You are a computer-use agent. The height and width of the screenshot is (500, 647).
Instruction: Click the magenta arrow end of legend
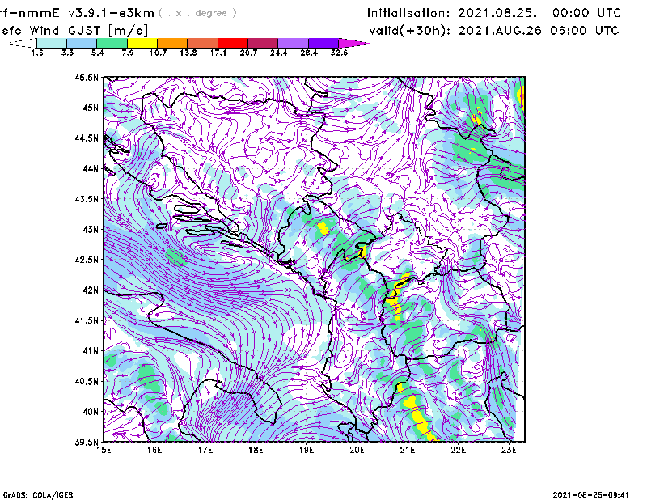[x=353, y=43]
